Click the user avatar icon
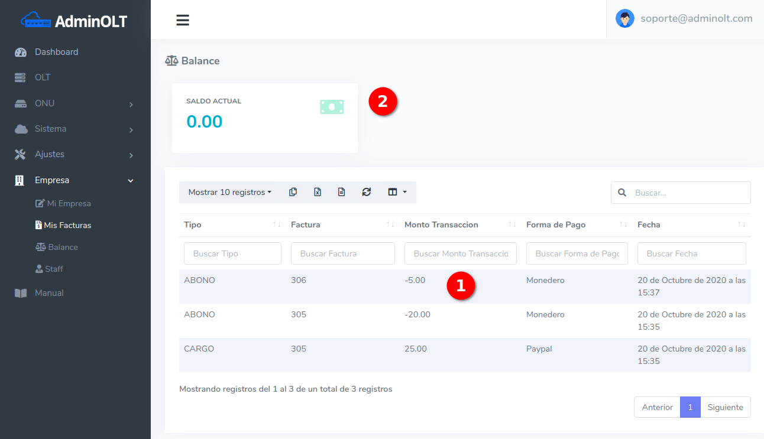Image resolution: width=764 pixels, height=439 pixels. (x=624, y=18)
